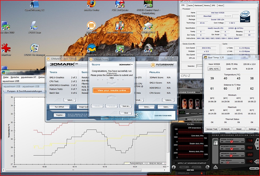Launch the 3DMark06 desktop shortcut
Screen dimensions: 260x176
91,27
